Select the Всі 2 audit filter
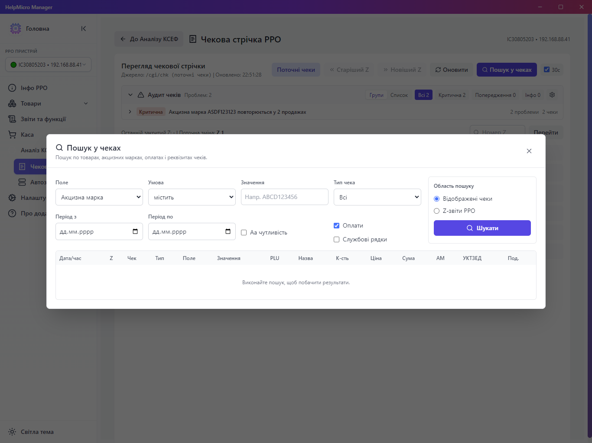This screenshot has width=592, height=443. 423,95
